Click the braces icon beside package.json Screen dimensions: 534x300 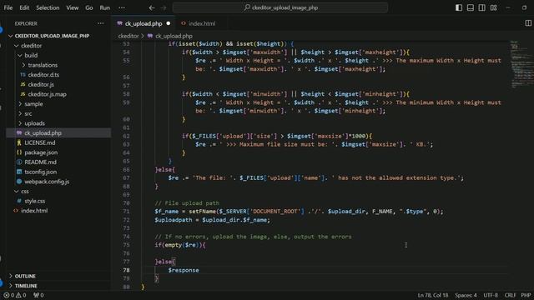click(19, 152)
